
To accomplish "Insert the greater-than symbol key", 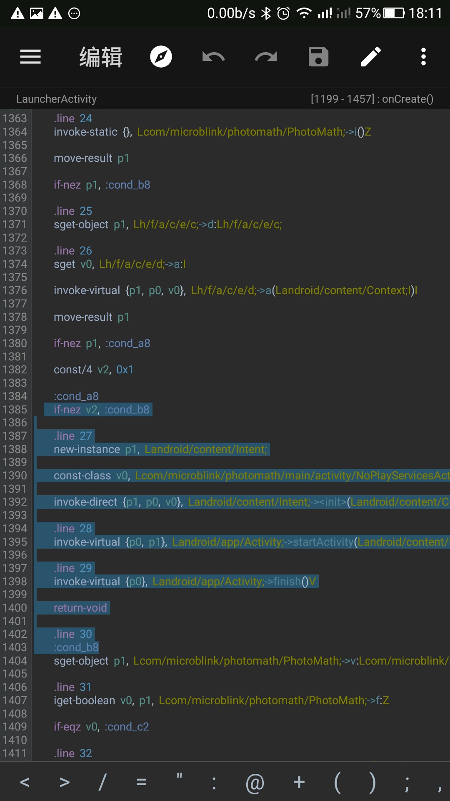I will pyautogui.click(x=65, y=782).
